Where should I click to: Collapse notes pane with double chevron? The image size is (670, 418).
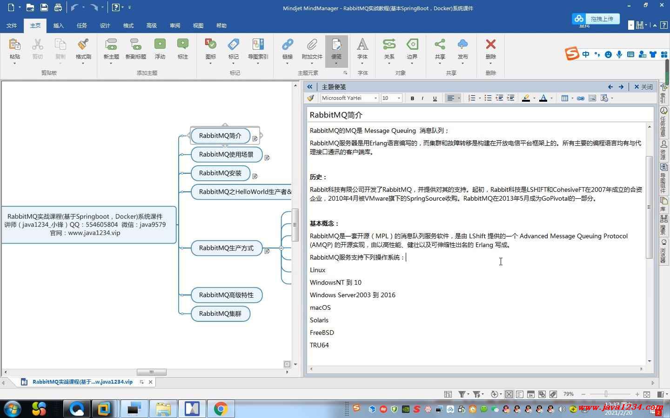click(x=310, y=87)
